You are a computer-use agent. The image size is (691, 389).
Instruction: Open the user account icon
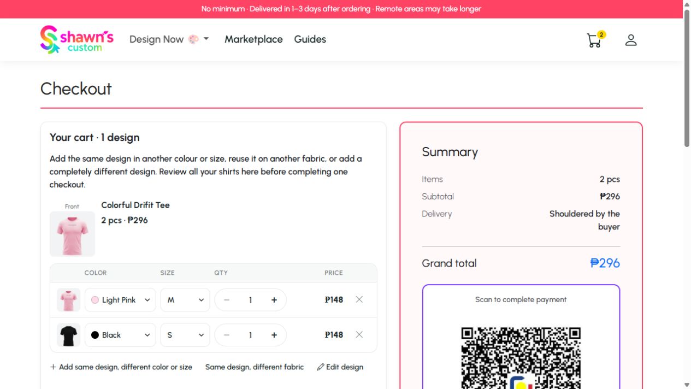(631, 40)
